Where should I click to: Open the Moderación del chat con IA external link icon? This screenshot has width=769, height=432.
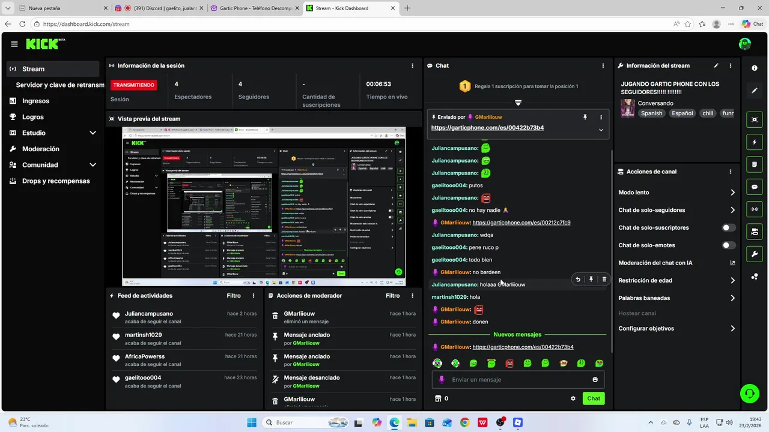(732, 263)
